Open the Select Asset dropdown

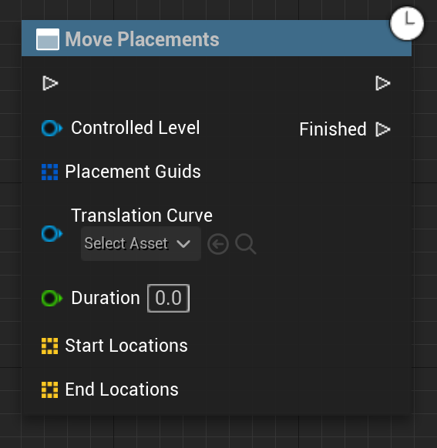click(141, 244)
